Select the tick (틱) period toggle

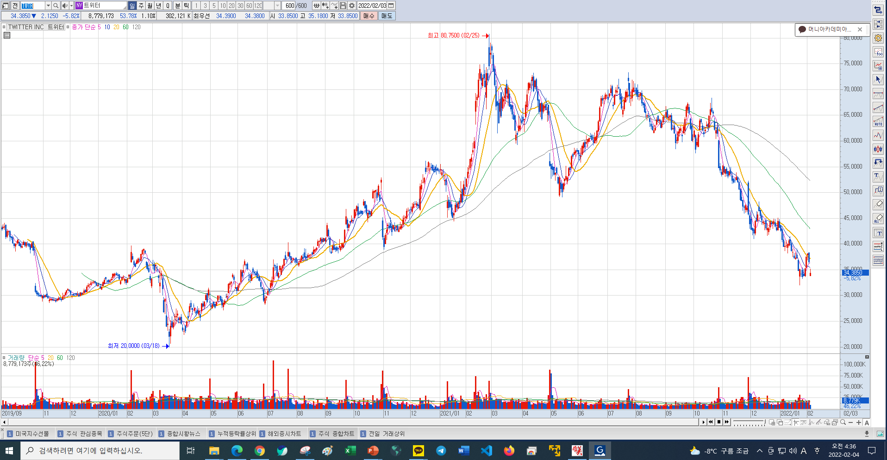click(x=186, y=6)
